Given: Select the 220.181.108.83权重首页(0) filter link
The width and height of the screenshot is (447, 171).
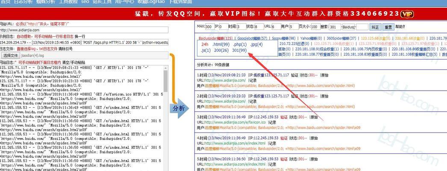Looking at the screenshot, I should [x=365, y=54].
